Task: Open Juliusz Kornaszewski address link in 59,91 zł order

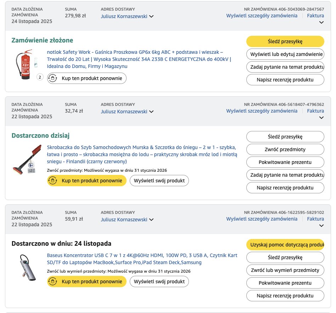Action: coord(124,220)
